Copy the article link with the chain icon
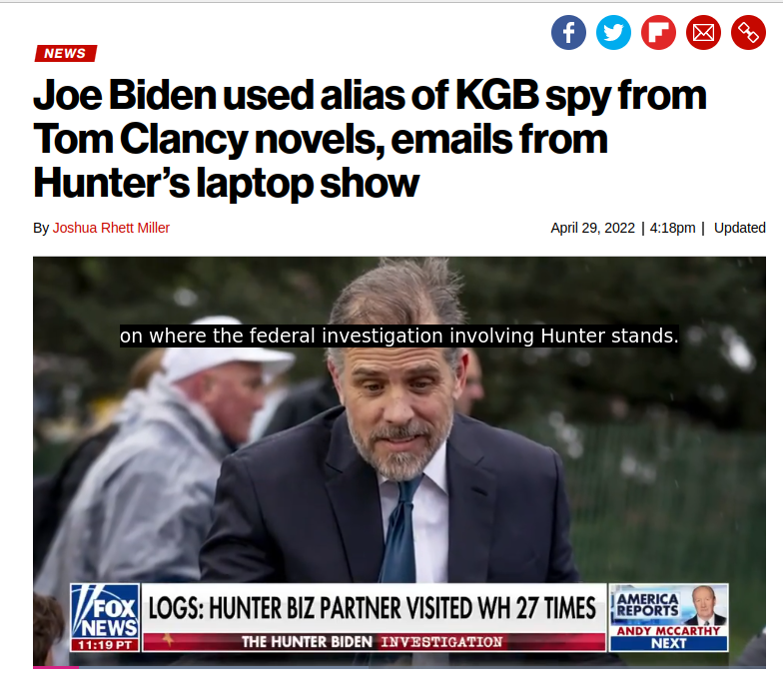The height and width of the screenshot is (684, 783). [748, 32]
